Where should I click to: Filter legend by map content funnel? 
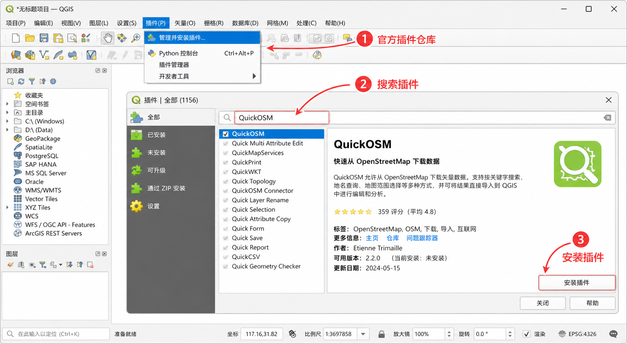pyautogui.click(x=43, y=265)
